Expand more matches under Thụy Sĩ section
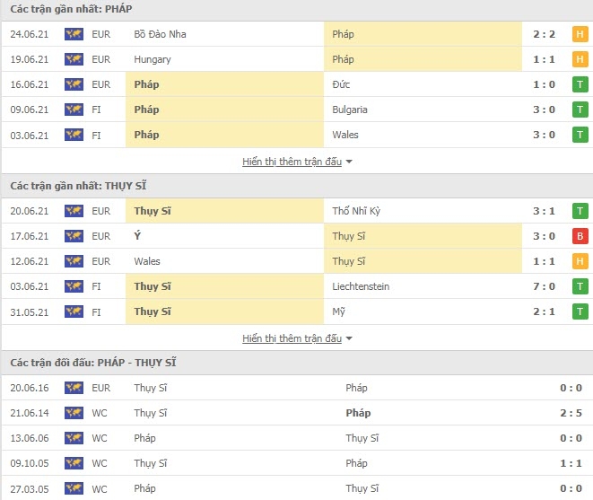This screenshot has width=593, height=500. [x=292, y=338]
